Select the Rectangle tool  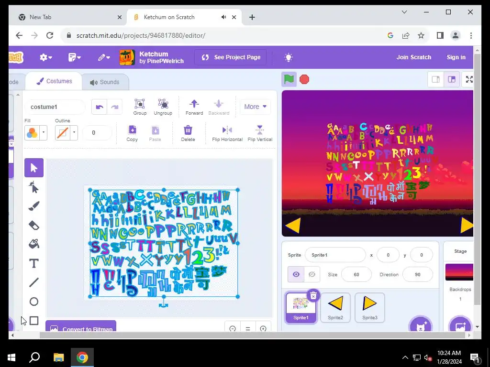[34, 321]
